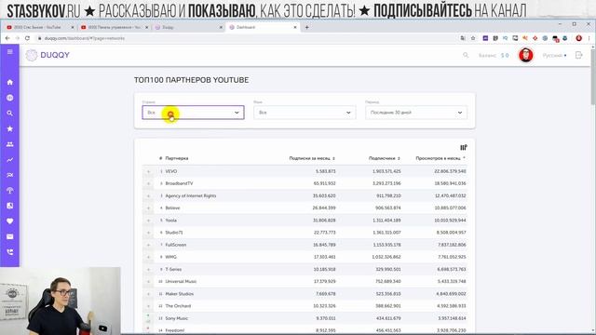Image resolution: width=596 pixels, height=335 pixels.
Task: Expand the Studio71 row
Action: 148,233
